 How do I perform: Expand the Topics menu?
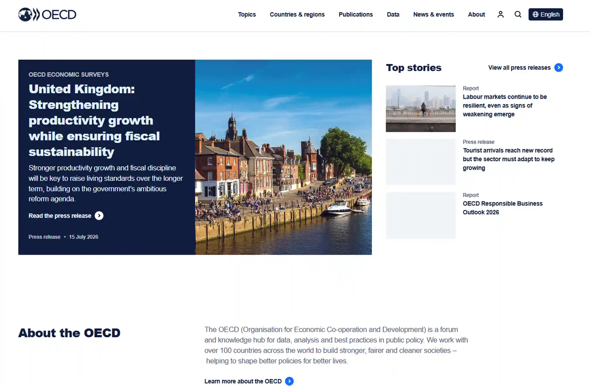(247, 14)
